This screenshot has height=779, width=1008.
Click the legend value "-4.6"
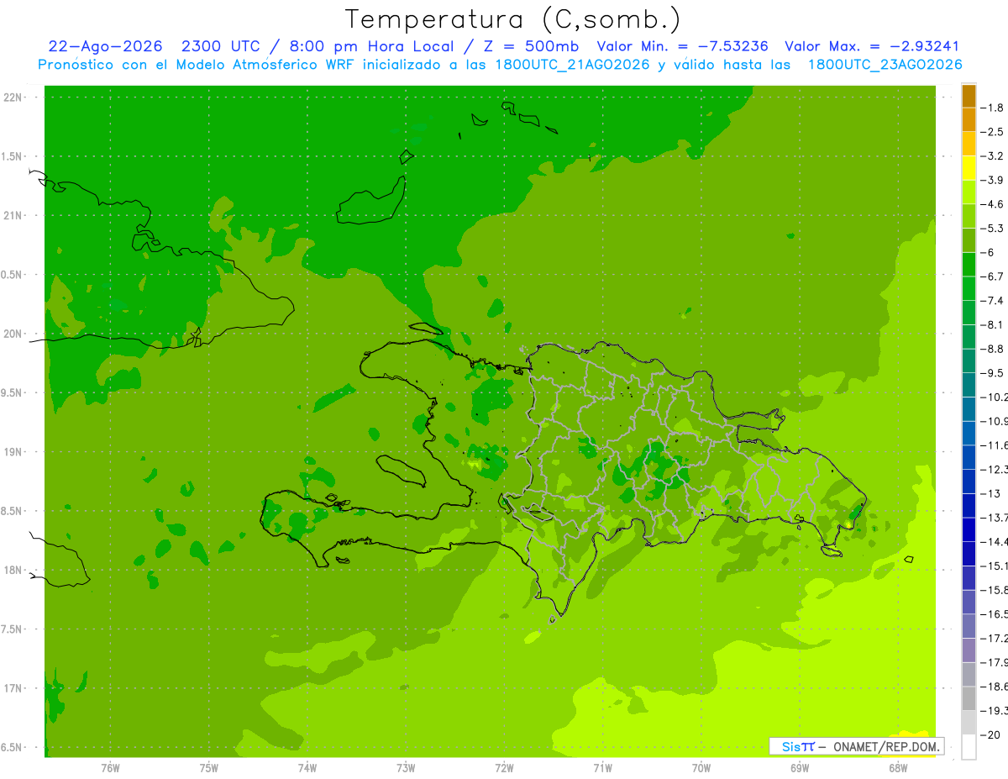pos(993,204)
